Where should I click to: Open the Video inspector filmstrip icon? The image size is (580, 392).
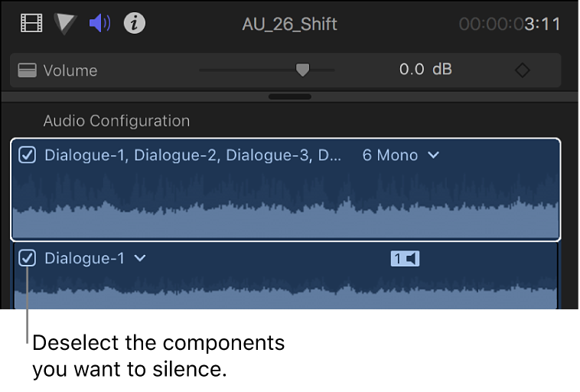click(32, 24)
